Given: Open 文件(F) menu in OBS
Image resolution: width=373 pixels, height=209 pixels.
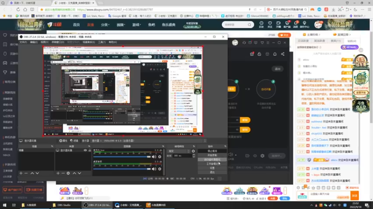Looking at the screenshot, I should (x=23, y=42).
